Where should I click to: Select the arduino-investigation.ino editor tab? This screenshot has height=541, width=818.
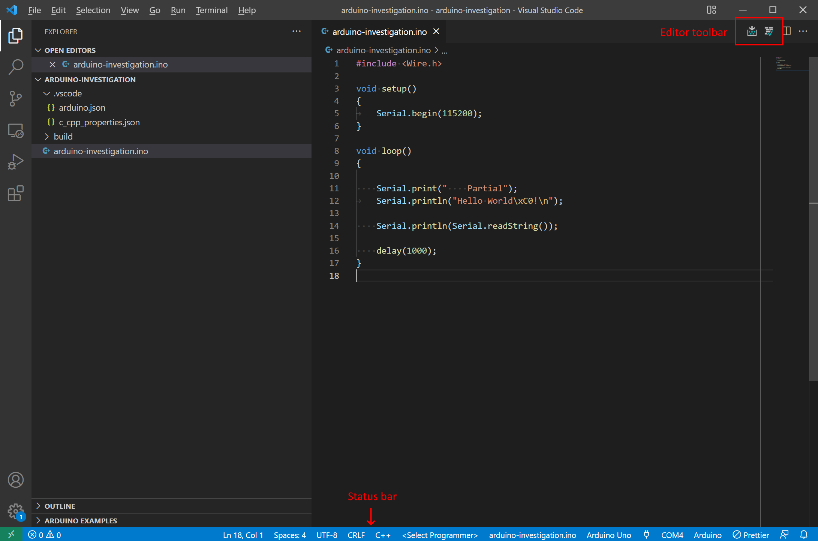pos(379,32)
